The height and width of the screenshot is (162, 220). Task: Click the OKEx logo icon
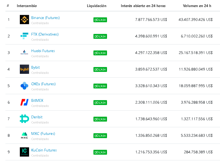point(24,86)
